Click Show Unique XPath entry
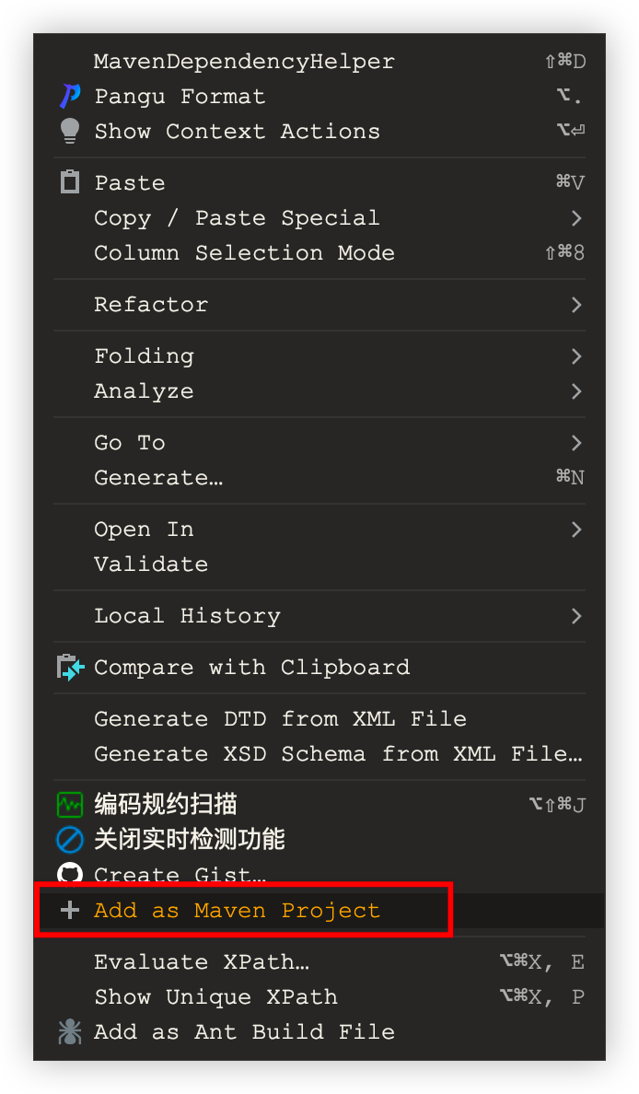This screenshot has width=639, height=1094. 215,997
